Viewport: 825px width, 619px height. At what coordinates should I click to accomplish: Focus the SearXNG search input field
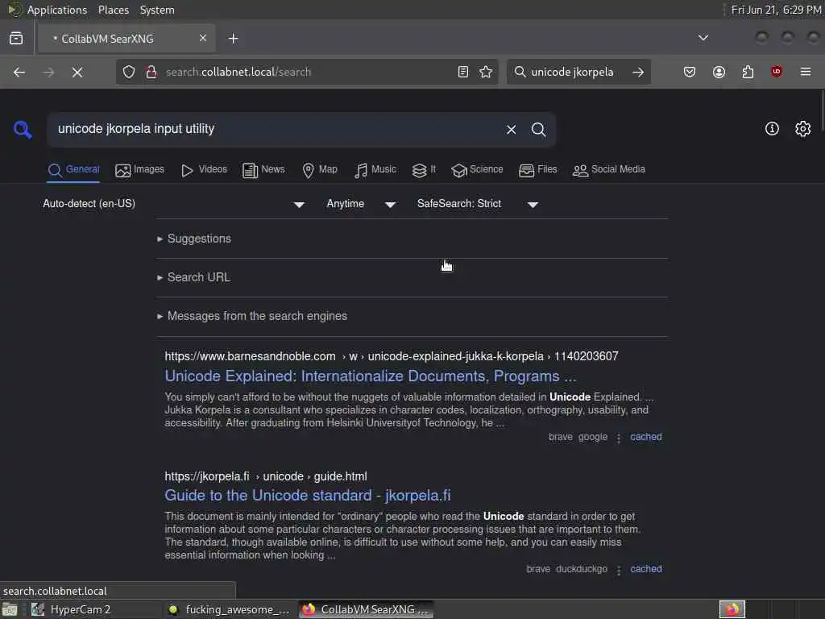(276, 130)
